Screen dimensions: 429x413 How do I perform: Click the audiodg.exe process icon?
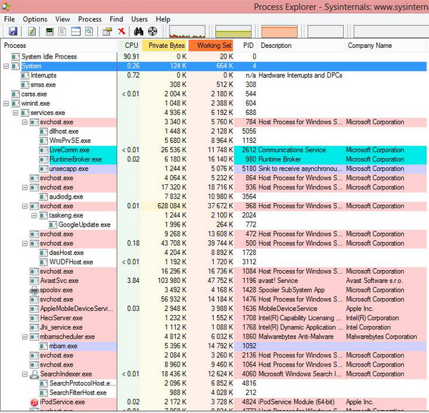point(44,196)
